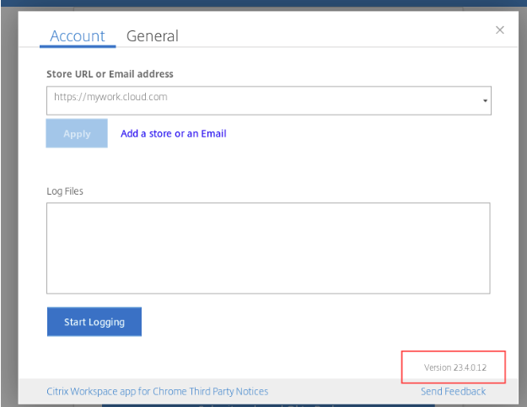Click the https://mywork.cloud.com placeholder text

pos(110,97)
